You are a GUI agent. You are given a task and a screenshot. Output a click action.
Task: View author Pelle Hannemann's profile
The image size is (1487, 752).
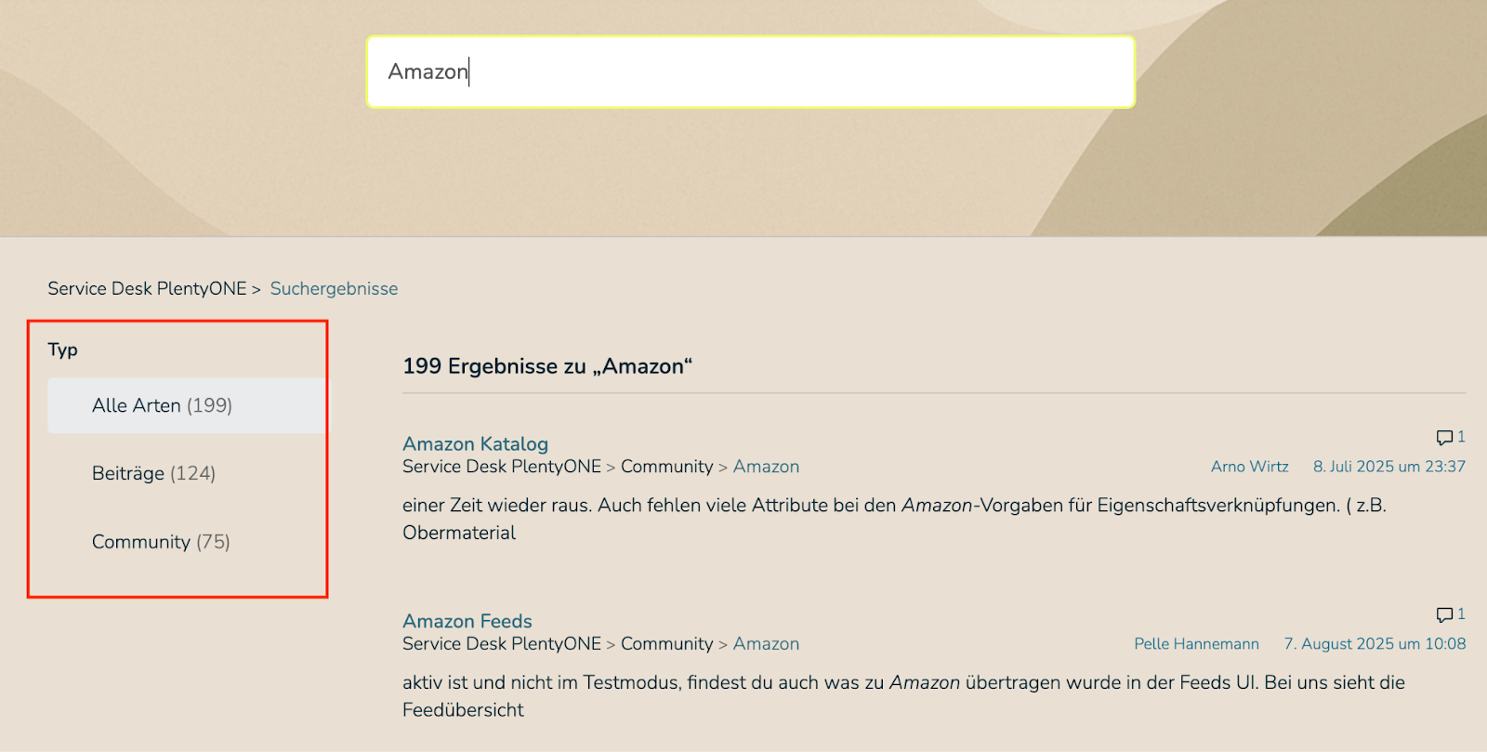1196,644
